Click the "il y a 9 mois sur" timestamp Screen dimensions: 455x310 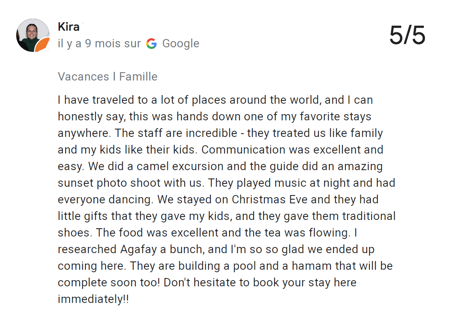[x=99, y=44]
